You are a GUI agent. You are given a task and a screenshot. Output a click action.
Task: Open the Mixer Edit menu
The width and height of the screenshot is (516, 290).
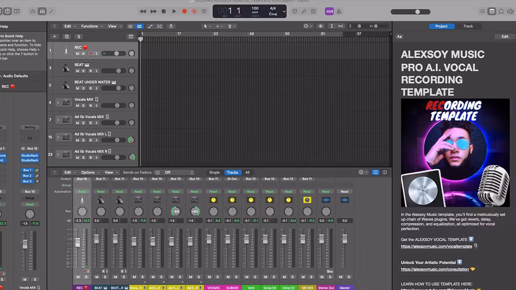point(70,172)
